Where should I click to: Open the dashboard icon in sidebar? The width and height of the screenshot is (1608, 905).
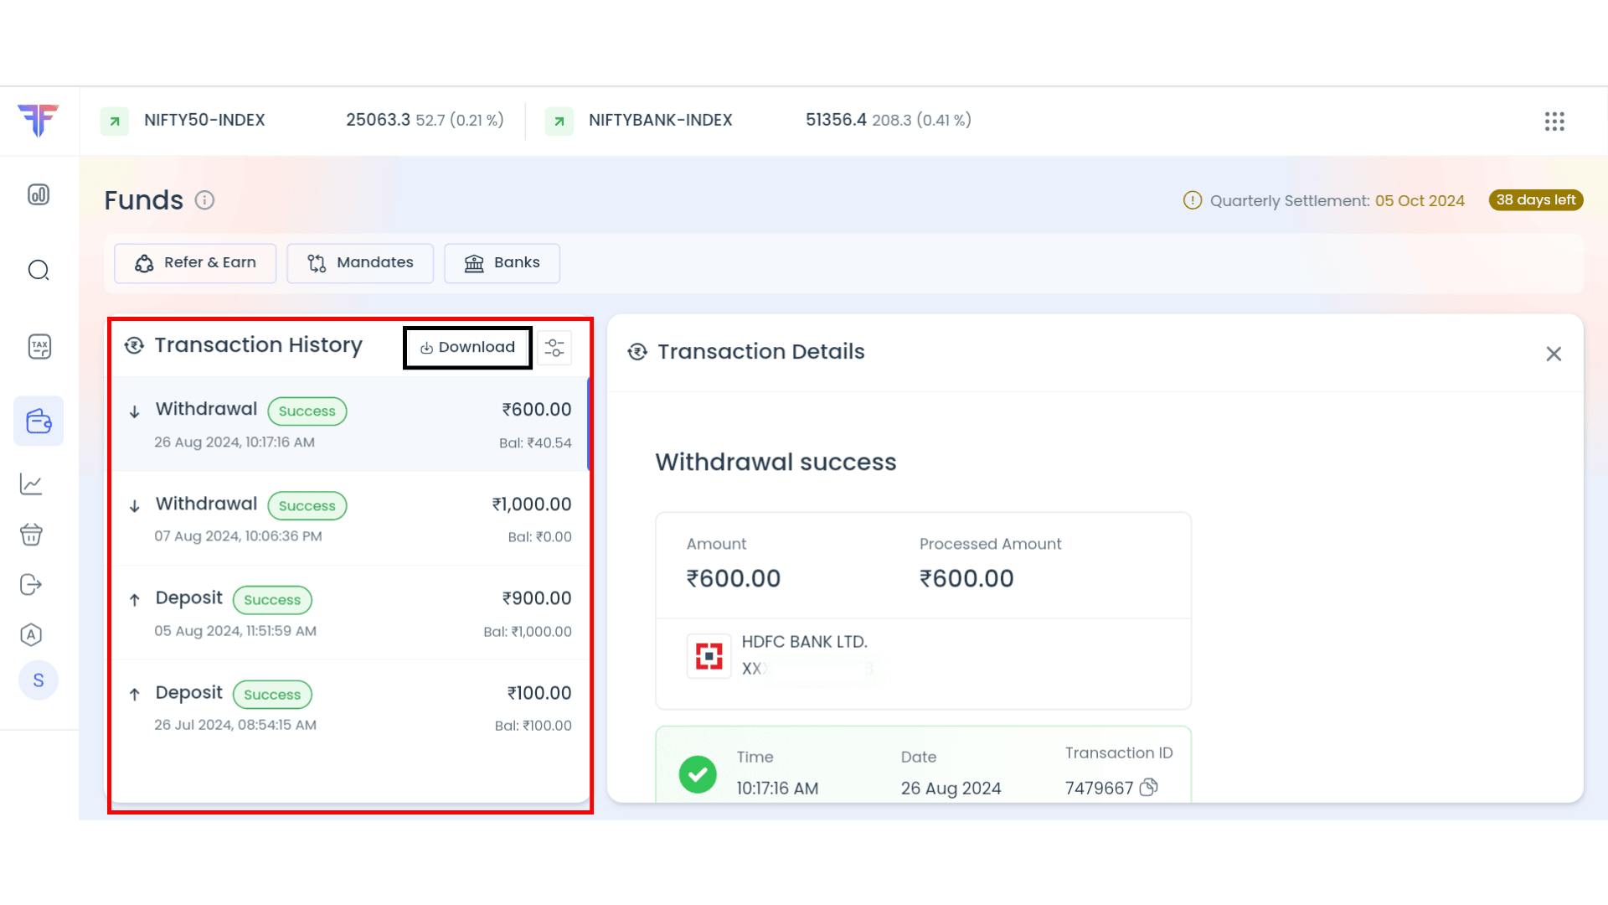point(39,194)
